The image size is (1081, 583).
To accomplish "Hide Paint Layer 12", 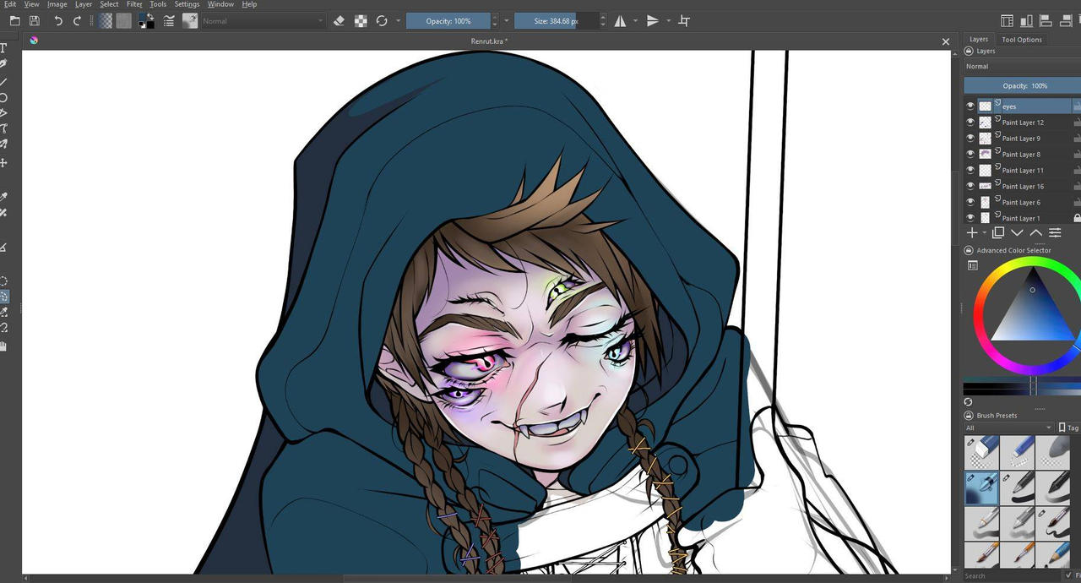I will point(970,123).
